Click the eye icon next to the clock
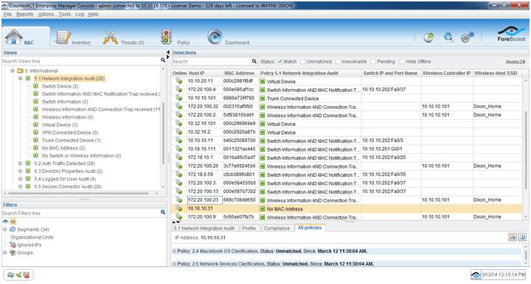Image resolution: width=531 pixels, height=284 pixels. tap(476, 275)
